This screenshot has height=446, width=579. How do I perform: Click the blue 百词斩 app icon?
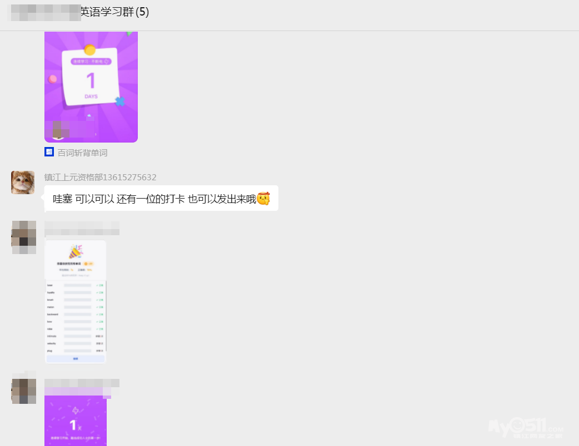point(49,152)
